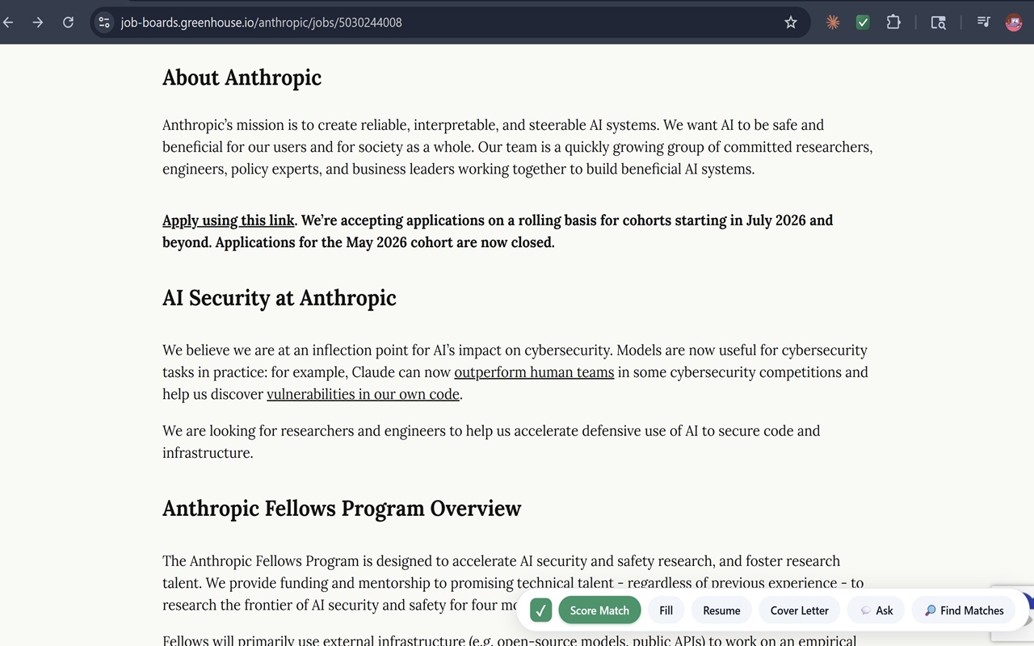
Task: Reload the current page
Action: (x=69, y=23)
